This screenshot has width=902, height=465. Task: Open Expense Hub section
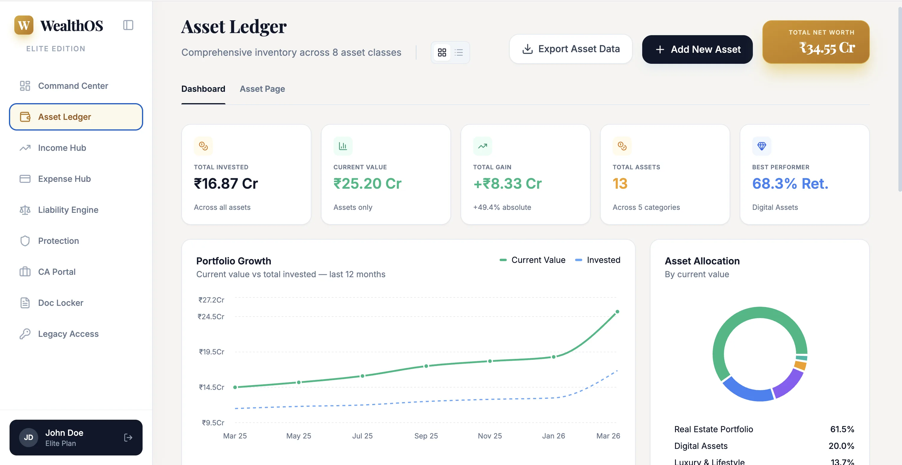(x=76, y=179)
